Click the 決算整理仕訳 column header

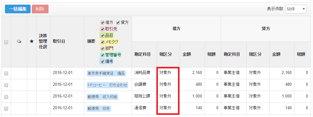tap(43, 41)
